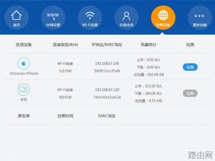
Task: Click the blacklist MAC地址 header
Action: (x=107, y=116)
